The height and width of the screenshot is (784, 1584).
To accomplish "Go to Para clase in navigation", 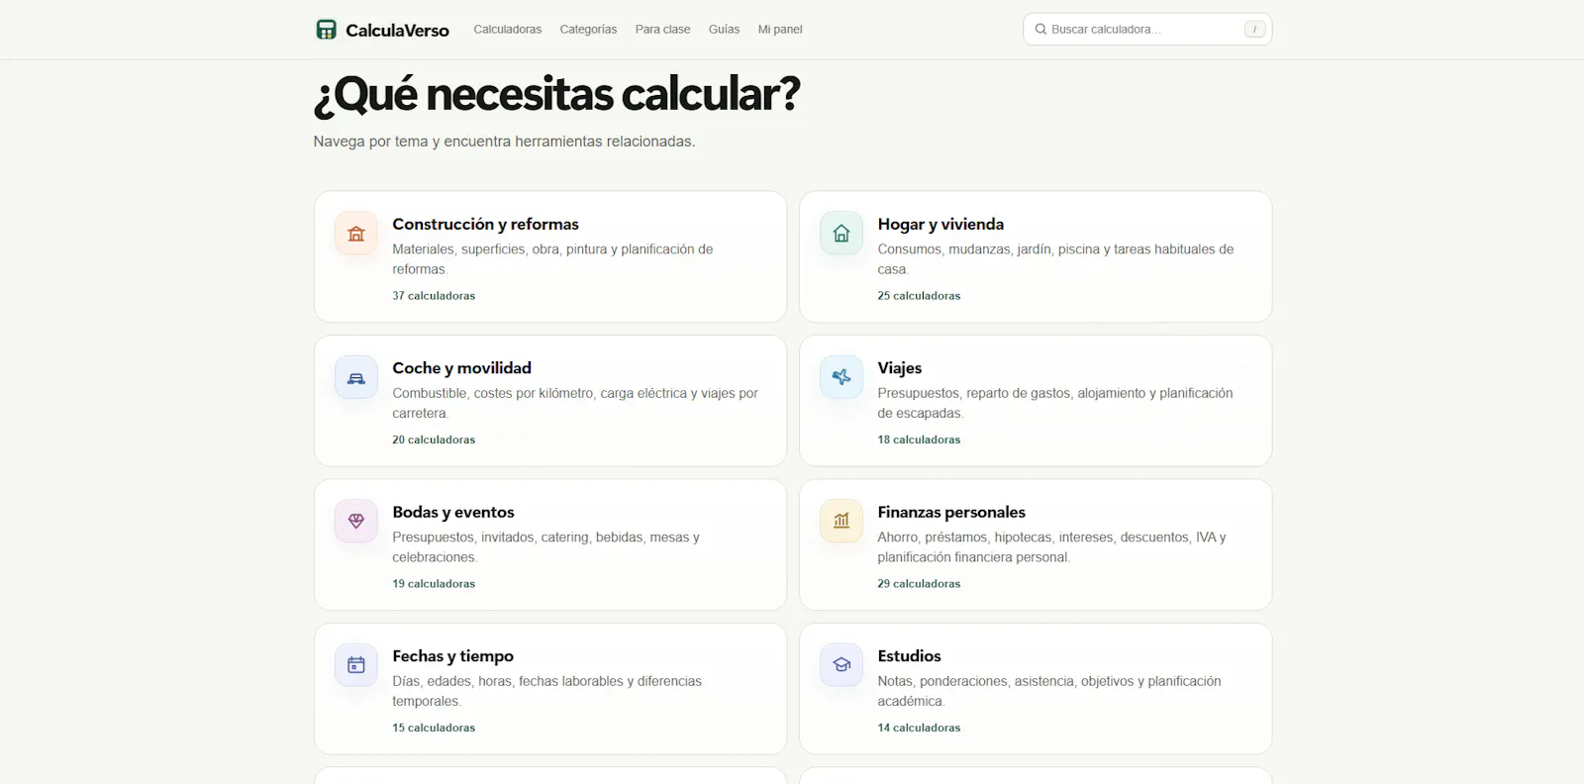I will click(x=662, y=30).
